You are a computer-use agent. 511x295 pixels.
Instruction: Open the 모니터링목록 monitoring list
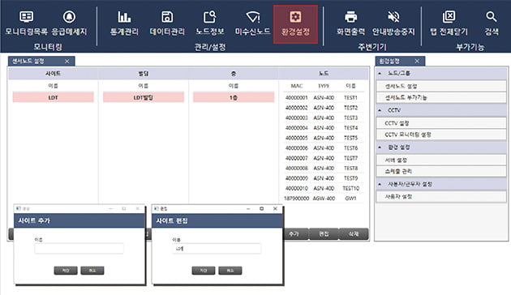27,24
